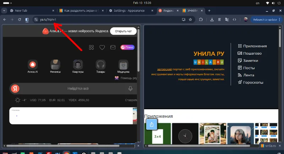Click the 3x4 app thumbnail
Image resolution: width=284 pixels, height=154 pixels.
tap(158, 136)
